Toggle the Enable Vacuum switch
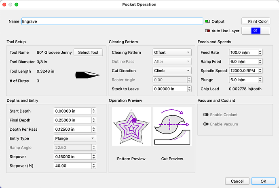 206,124
